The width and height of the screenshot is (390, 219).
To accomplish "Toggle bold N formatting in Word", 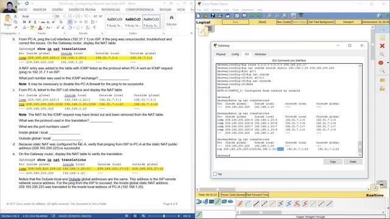I will 24,22.
